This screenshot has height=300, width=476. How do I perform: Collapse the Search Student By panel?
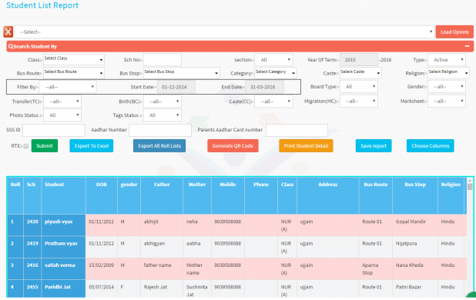pos(468,46)
